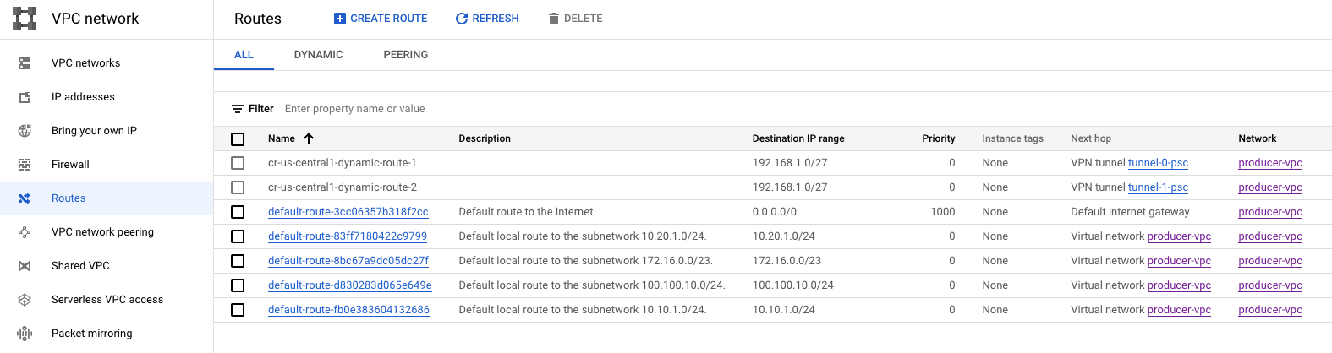
Task: Open the Peering tab
Action: (405, 55)
